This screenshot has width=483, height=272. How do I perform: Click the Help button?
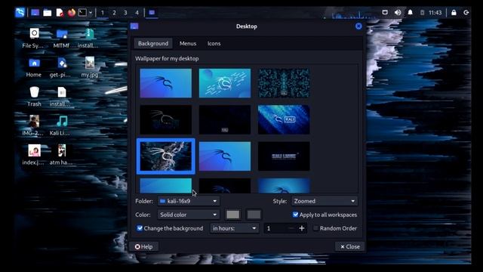coord(144,247)
